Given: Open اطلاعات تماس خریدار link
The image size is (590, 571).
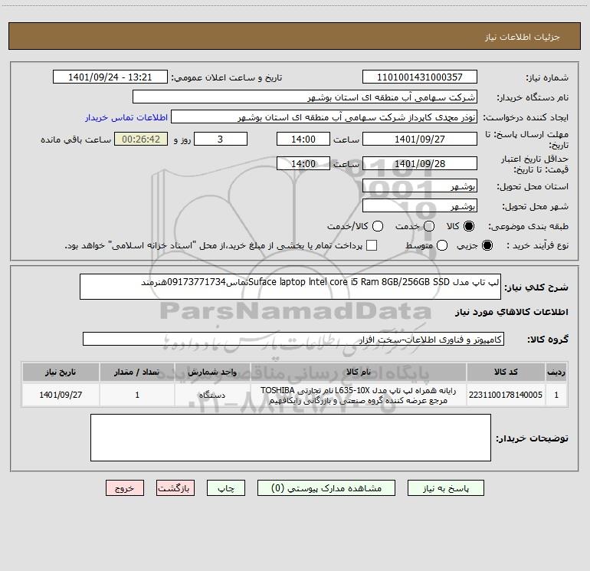Looking at the screenshot, I should point(126,117).
